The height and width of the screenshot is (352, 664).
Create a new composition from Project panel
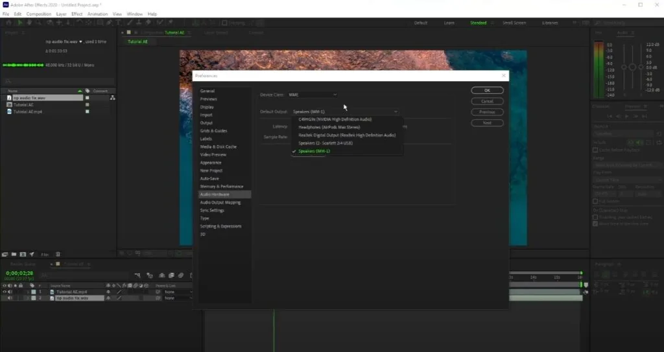click(23, 254)
